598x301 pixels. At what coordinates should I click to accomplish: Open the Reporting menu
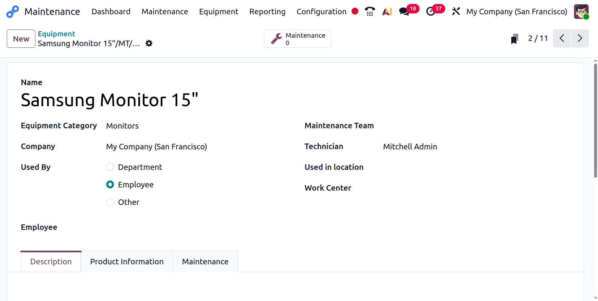(x=267, y=12)
